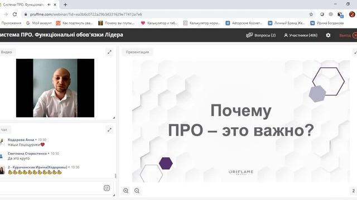The image size is (357, 200).
Task: Click the Курачанская Ирина(Кодоровы) chat name
Action: [x=37, y=167]
